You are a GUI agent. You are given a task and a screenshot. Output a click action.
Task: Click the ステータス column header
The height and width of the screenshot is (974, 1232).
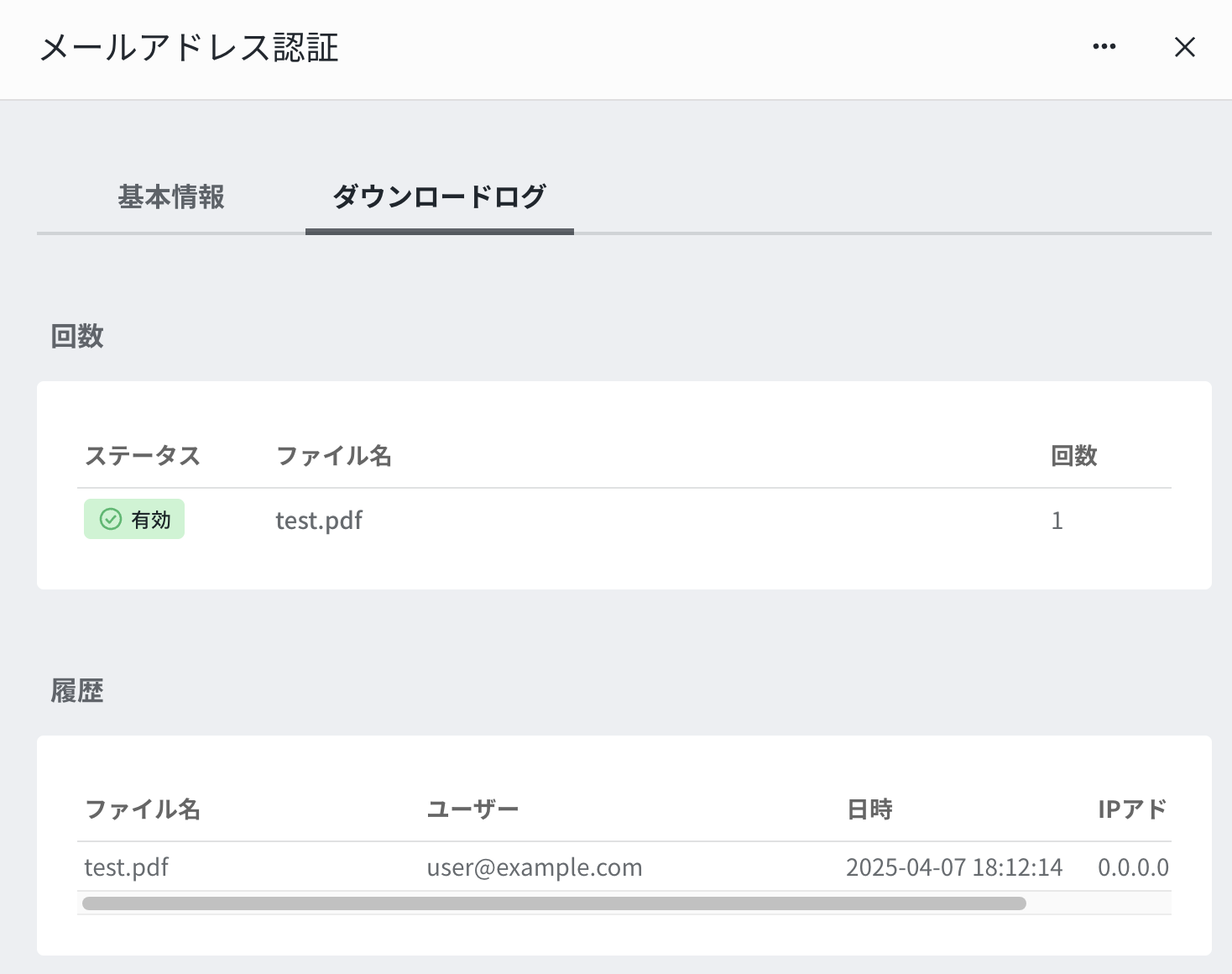143,456
